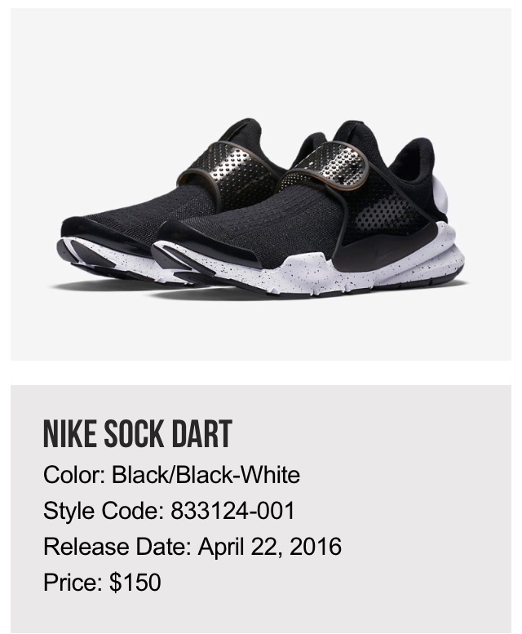The height and width of the screenshot is (634, 522).
Task: Click the 'Price:' label
Action: [73, 582]
